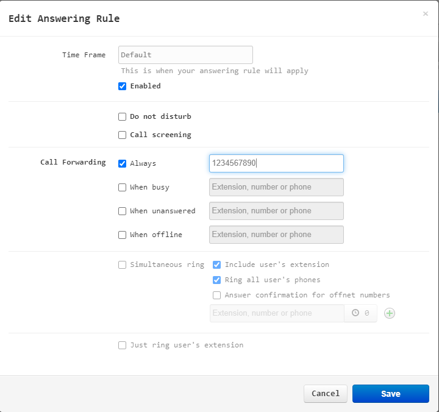Image resolution: width=439 pixels, height=412 pixels.
Task: Click the When busy destination field
Action: point(276,187)
